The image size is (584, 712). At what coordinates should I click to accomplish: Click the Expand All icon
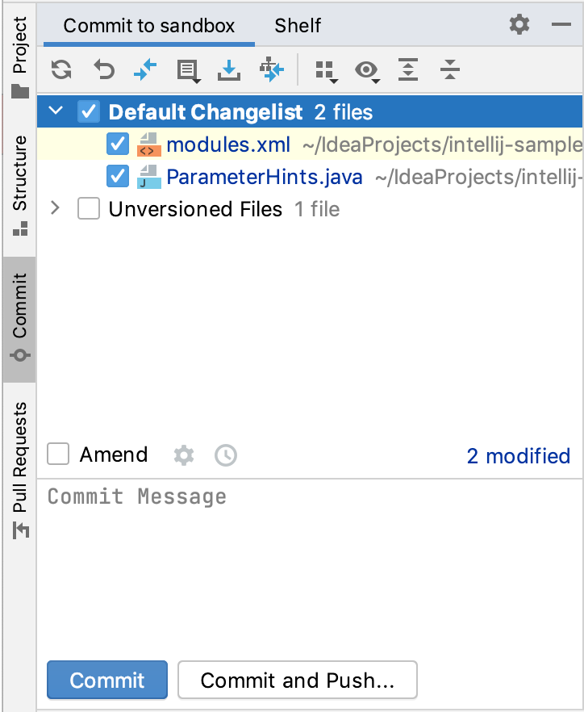click(408, 69)
